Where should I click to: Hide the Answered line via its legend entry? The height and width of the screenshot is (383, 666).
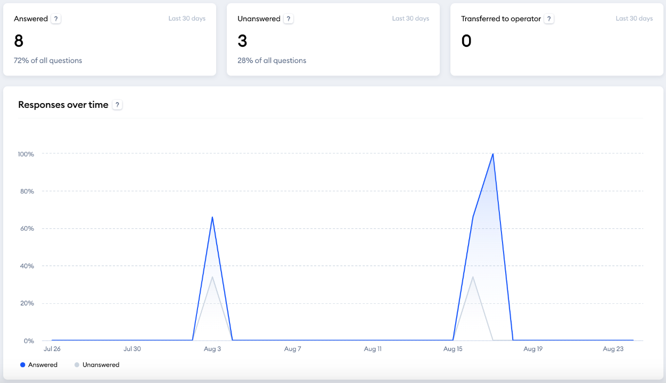(x=39, y=364)
